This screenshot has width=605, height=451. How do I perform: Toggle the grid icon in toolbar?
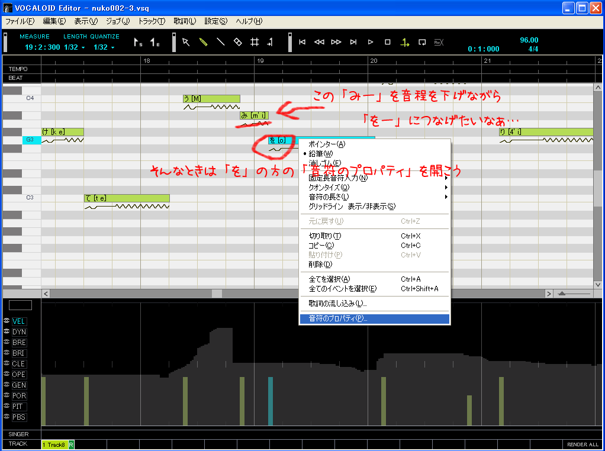tap(255, 42)
